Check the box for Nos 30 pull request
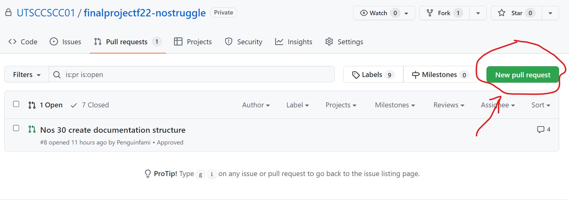The width and height of the screenshot is (569, 207). [x=16, y=128]
